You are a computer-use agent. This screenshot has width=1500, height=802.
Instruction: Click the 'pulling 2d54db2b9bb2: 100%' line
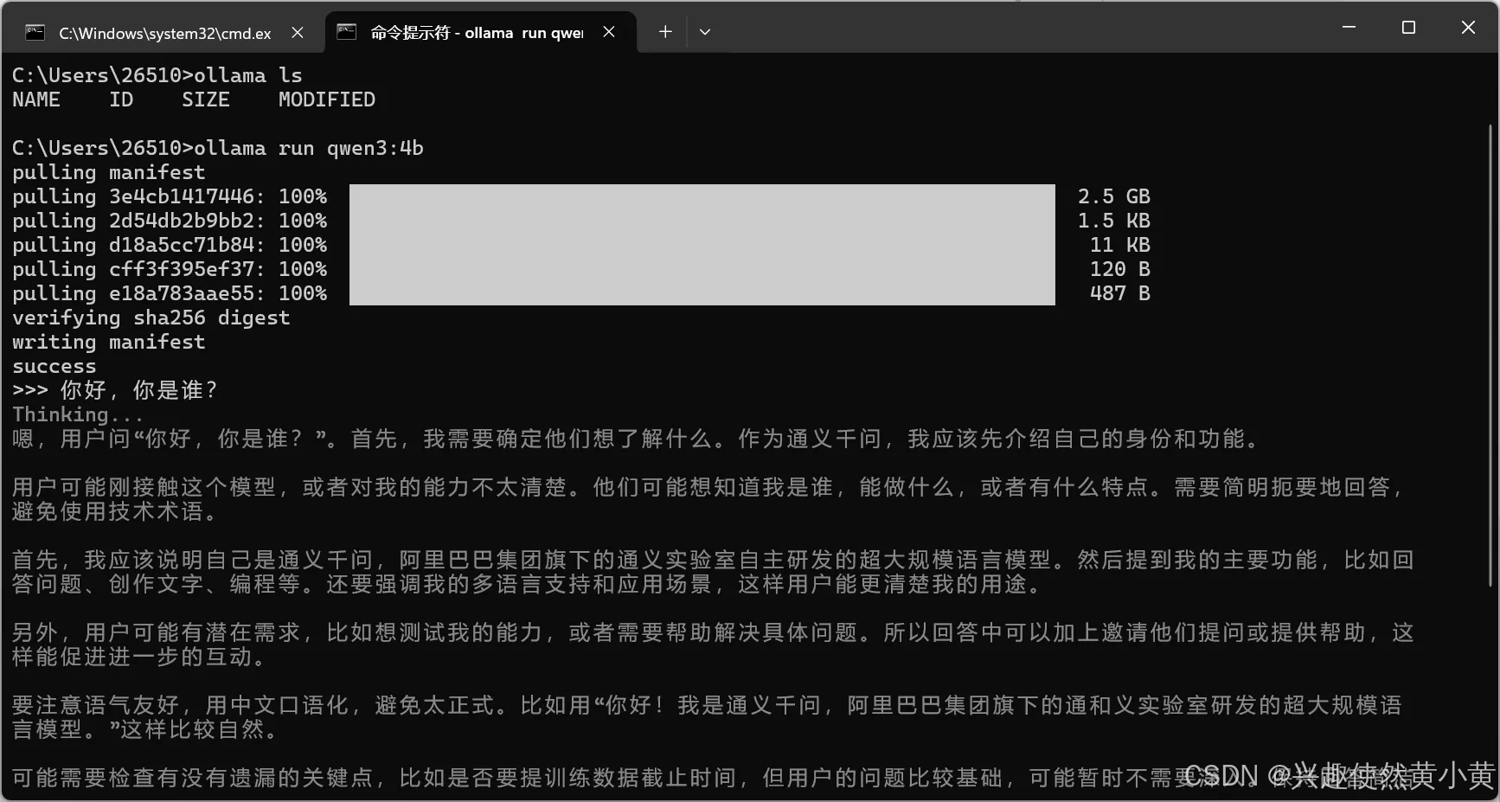(x=170, y=221)
